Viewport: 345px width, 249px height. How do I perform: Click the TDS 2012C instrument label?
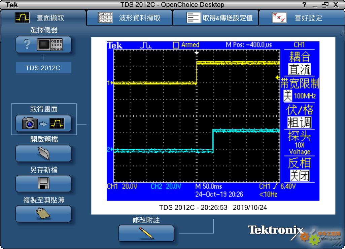coord(43,68)
